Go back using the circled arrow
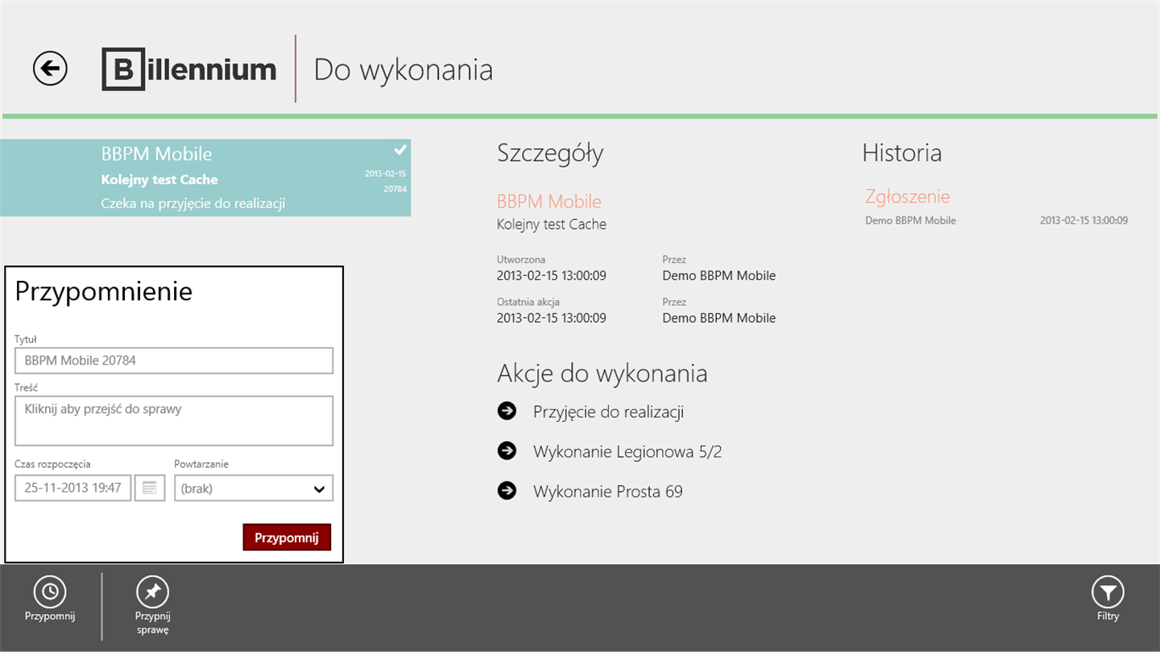The height and width of the screenshot is (652, 1160). (50, 68)
